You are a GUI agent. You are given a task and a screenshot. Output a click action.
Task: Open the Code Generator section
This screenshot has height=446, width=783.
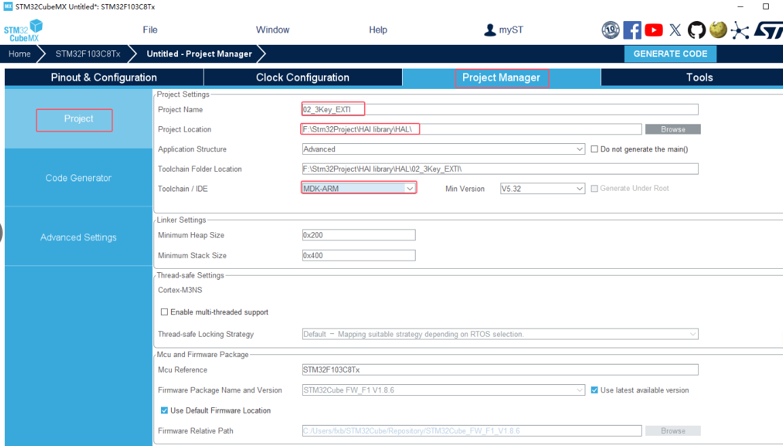pos(78,178)
